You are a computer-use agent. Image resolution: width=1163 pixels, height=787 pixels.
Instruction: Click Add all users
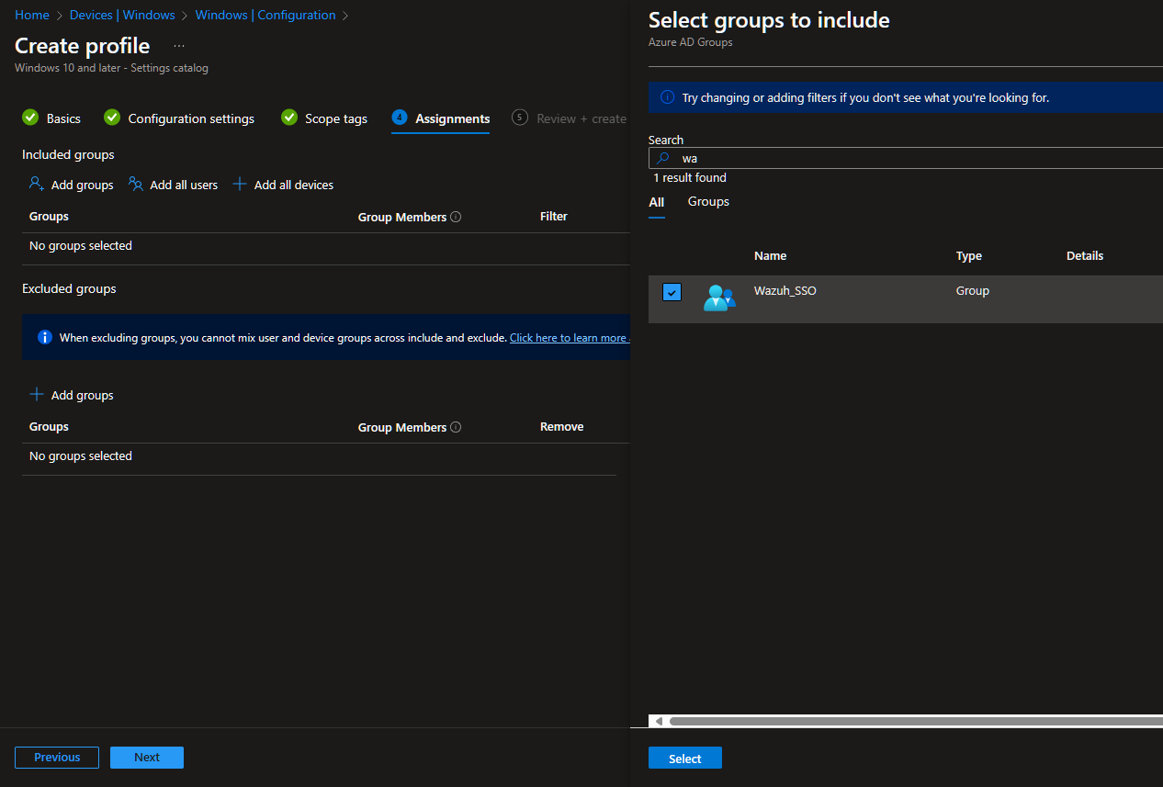(x=174, y=185)
